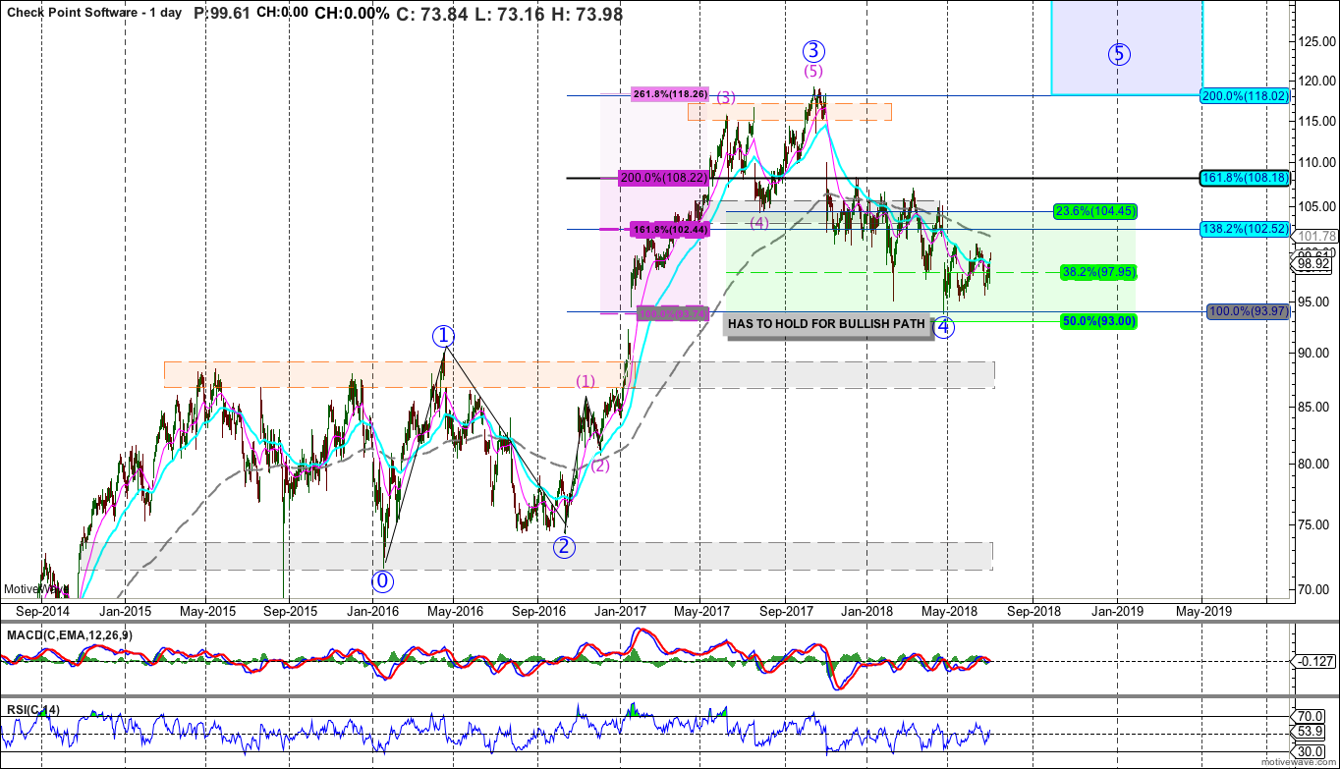Select the 161.8%(102.44) Fibonacci label

click(668, 229)
